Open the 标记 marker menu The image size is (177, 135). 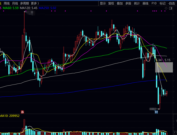pyautogui.click(x=162, y=4)
